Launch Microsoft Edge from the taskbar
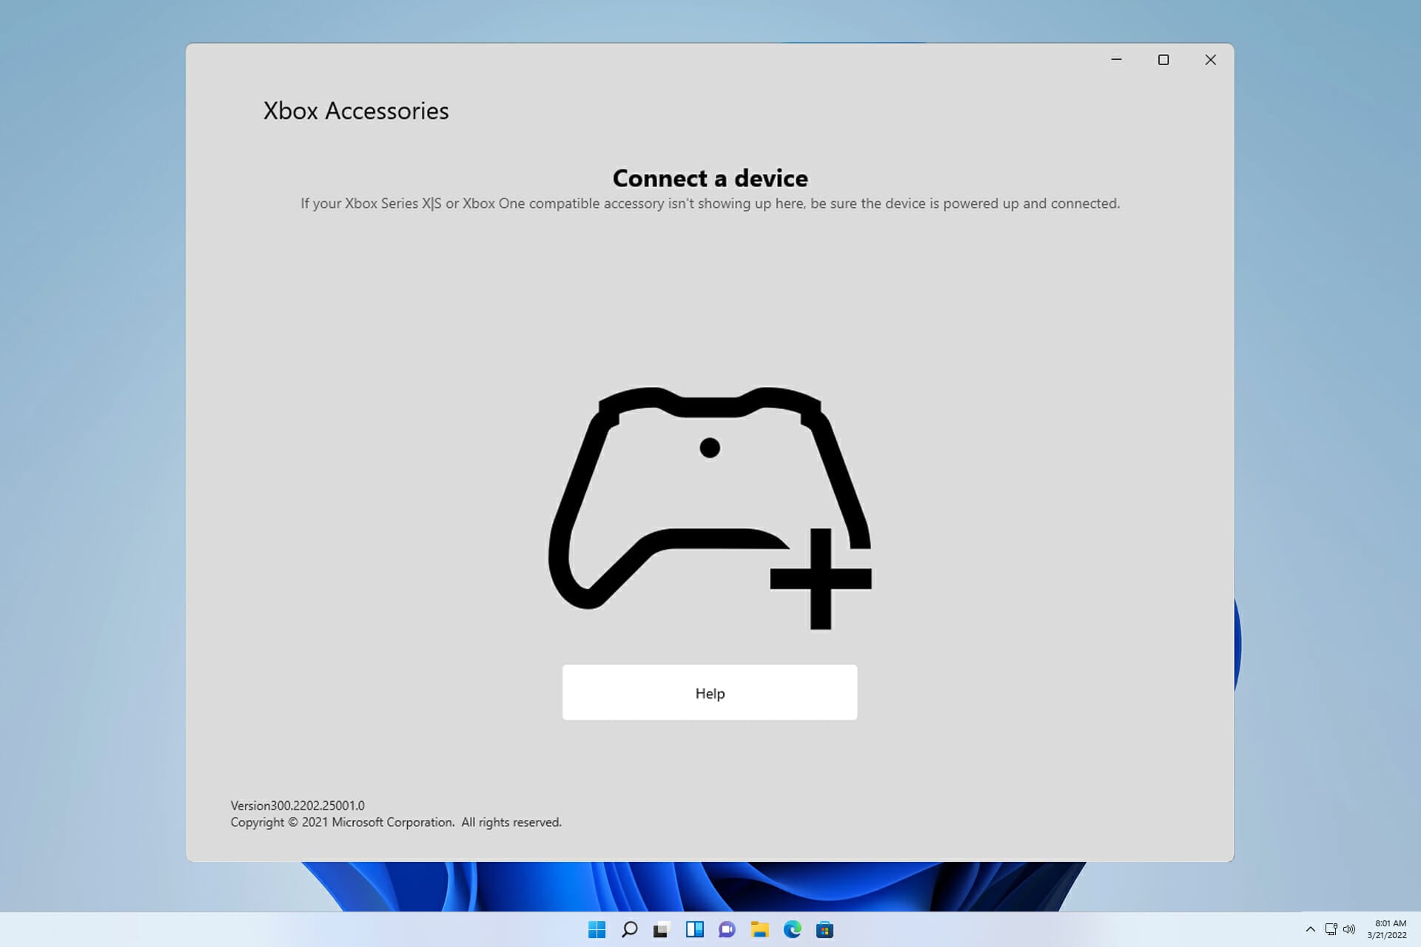This screenshot has height=947, width=1421. tap(794, 930)
